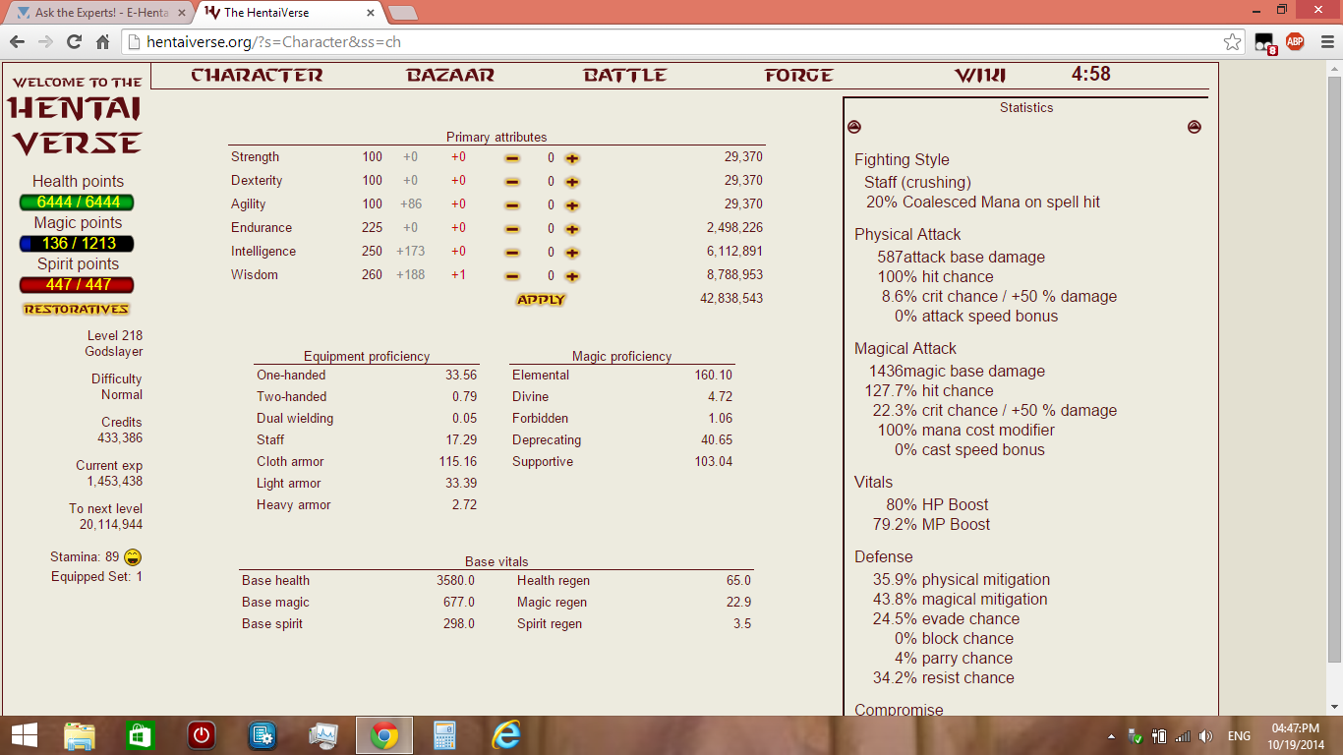Click the Magic points bar
Screen dimensions: 1343x755
(77, 244)
